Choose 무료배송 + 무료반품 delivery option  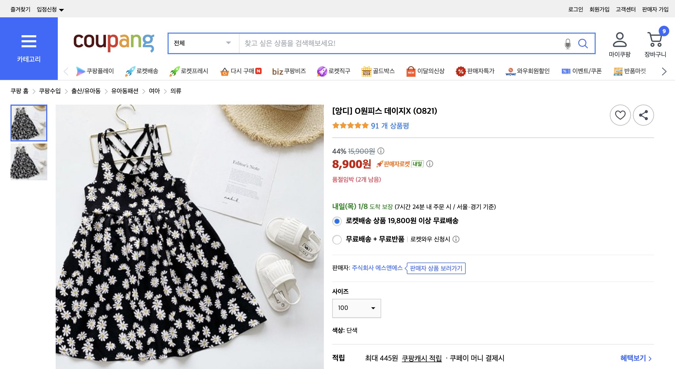[x=337, y=240]
